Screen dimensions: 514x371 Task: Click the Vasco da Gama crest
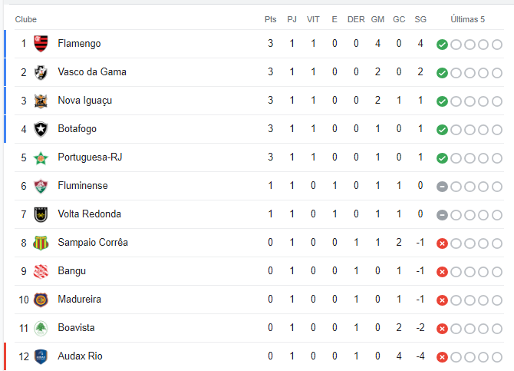[41, 72]
